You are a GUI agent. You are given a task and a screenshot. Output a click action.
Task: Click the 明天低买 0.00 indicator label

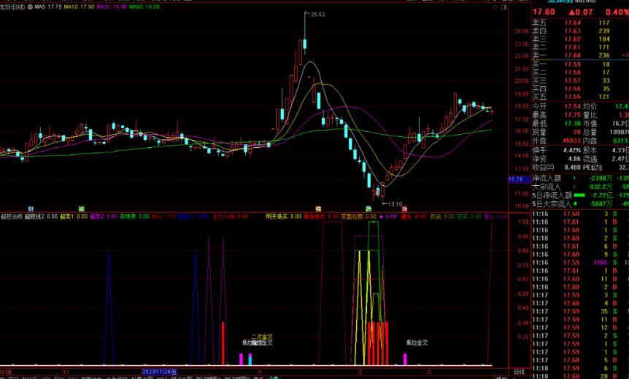(283, 216)
